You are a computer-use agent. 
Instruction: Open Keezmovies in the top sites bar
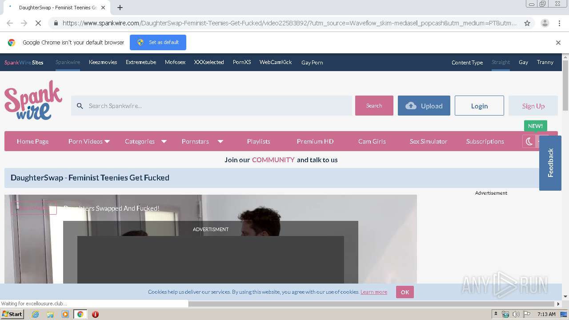click(x=103, y=62)
